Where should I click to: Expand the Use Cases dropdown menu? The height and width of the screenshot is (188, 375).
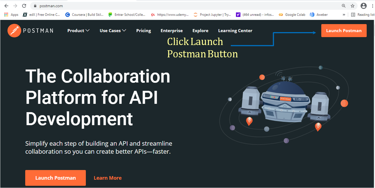113,30
